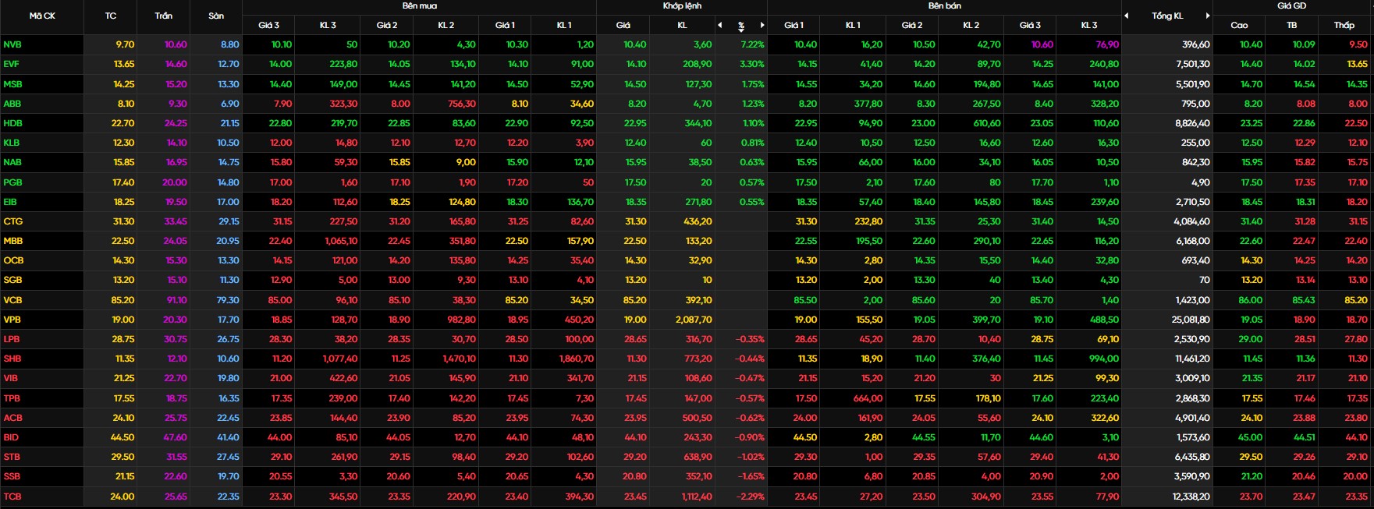Click the right arrow beside the % column header

pos(762,25)
